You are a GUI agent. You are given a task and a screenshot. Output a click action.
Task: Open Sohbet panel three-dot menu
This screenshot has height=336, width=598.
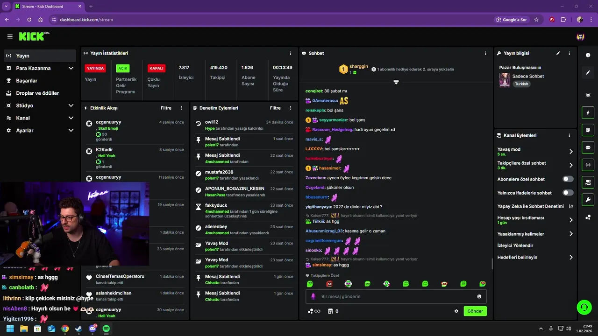[x=485, y=53]
